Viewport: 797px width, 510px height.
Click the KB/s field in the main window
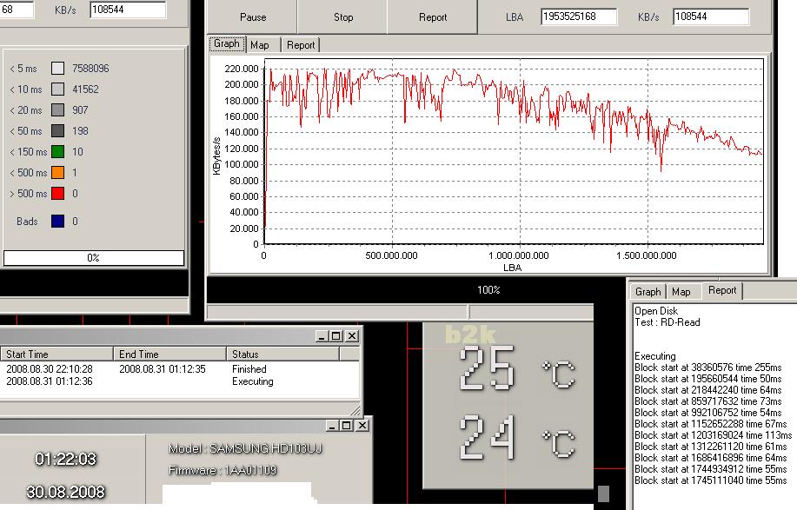(711, 17)
